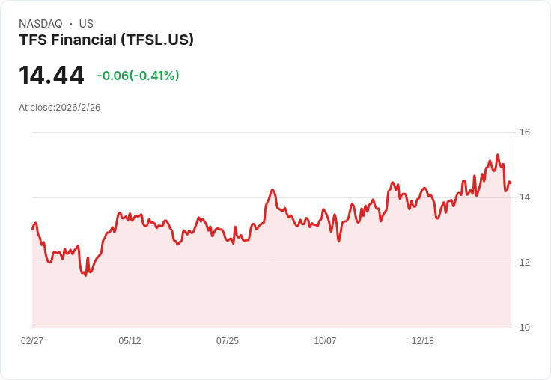Click the 14 y-axis label
Viewport: 551px width, 380px height.
pos(524,197)
